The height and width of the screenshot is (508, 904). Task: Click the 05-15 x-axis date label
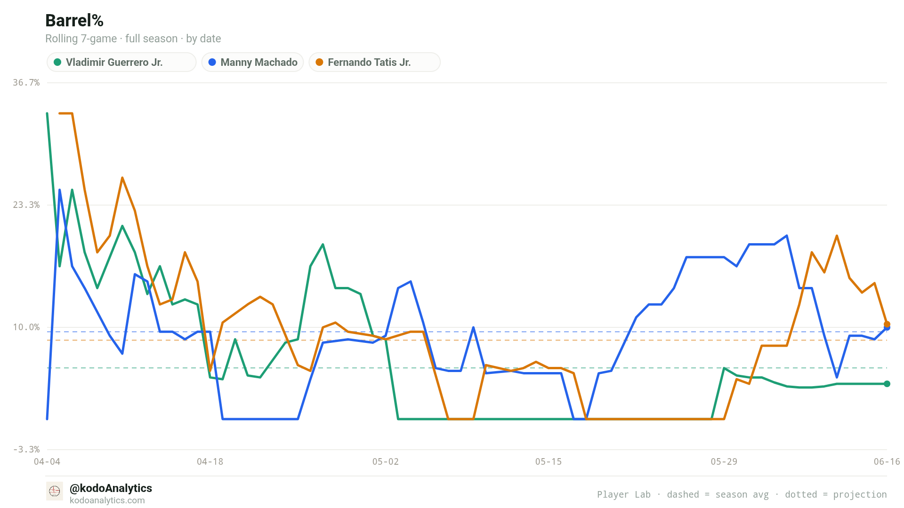coord(549,462)
